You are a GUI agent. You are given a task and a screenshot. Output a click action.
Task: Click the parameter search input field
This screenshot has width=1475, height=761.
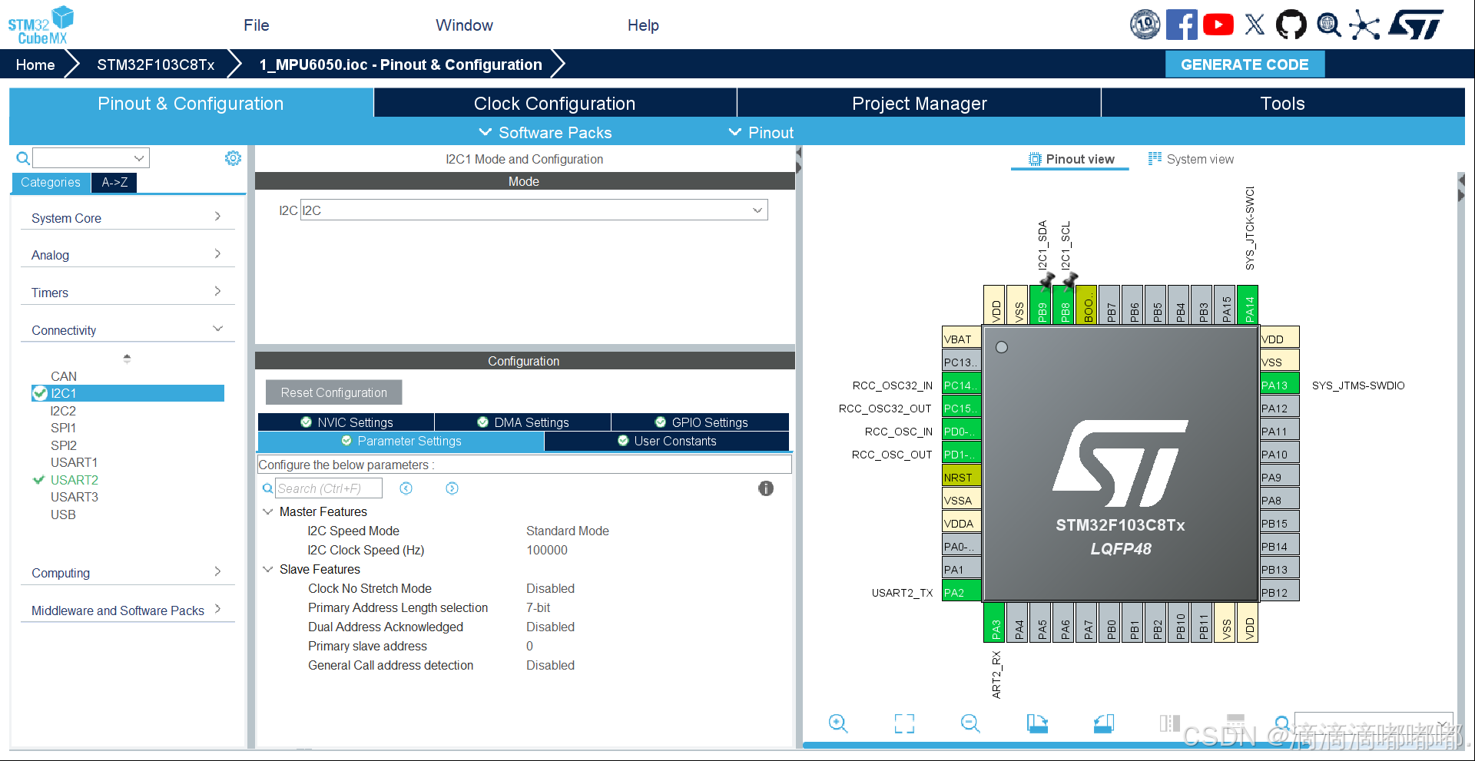click(329, 488)
